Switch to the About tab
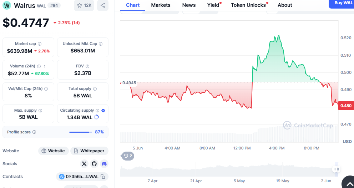 tap(285, 5)
